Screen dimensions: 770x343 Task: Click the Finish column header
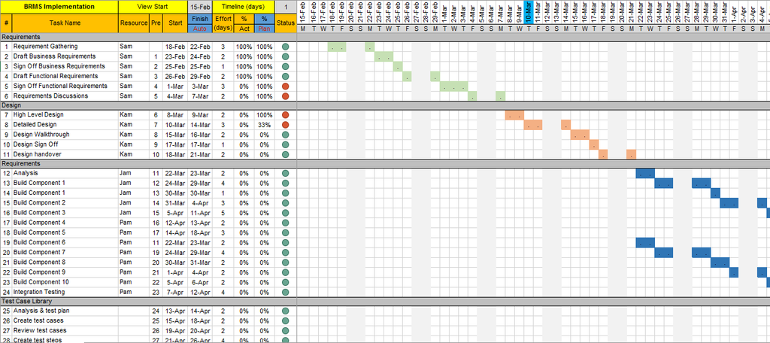pos(200,19)
